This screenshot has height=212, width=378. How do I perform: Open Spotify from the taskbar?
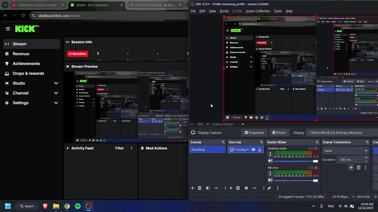tap(78, 206)
